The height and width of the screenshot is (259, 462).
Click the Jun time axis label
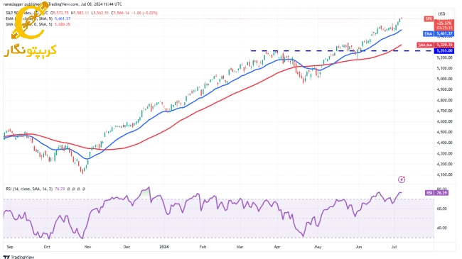pos(358,247)
